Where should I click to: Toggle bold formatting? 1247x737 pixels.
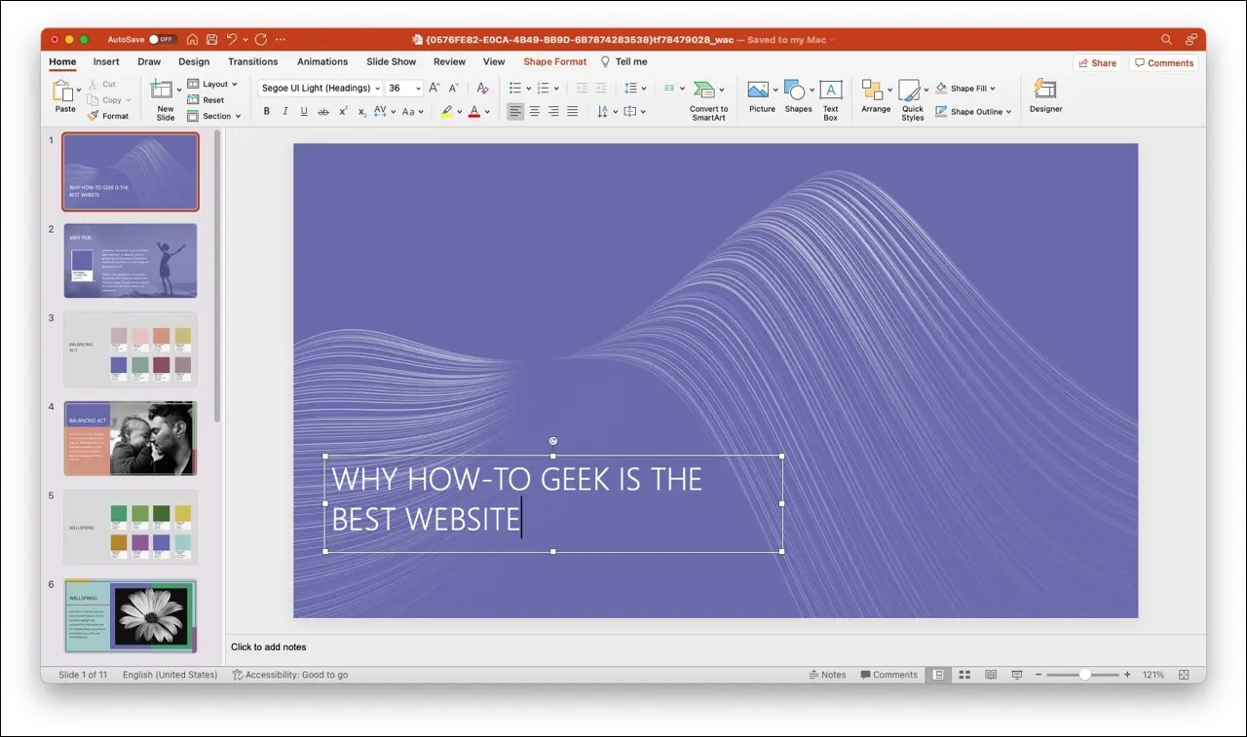(x=266, y=112)
